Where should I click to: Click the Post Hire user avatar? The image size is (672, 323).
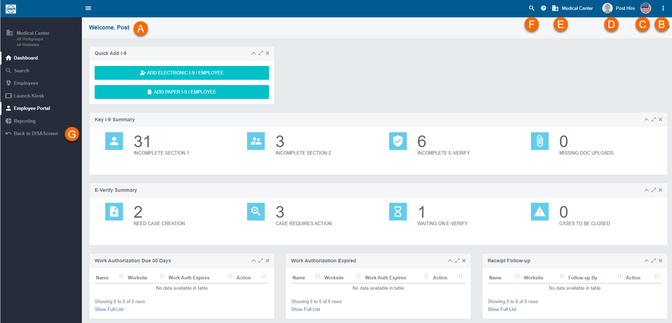[607, 8]
